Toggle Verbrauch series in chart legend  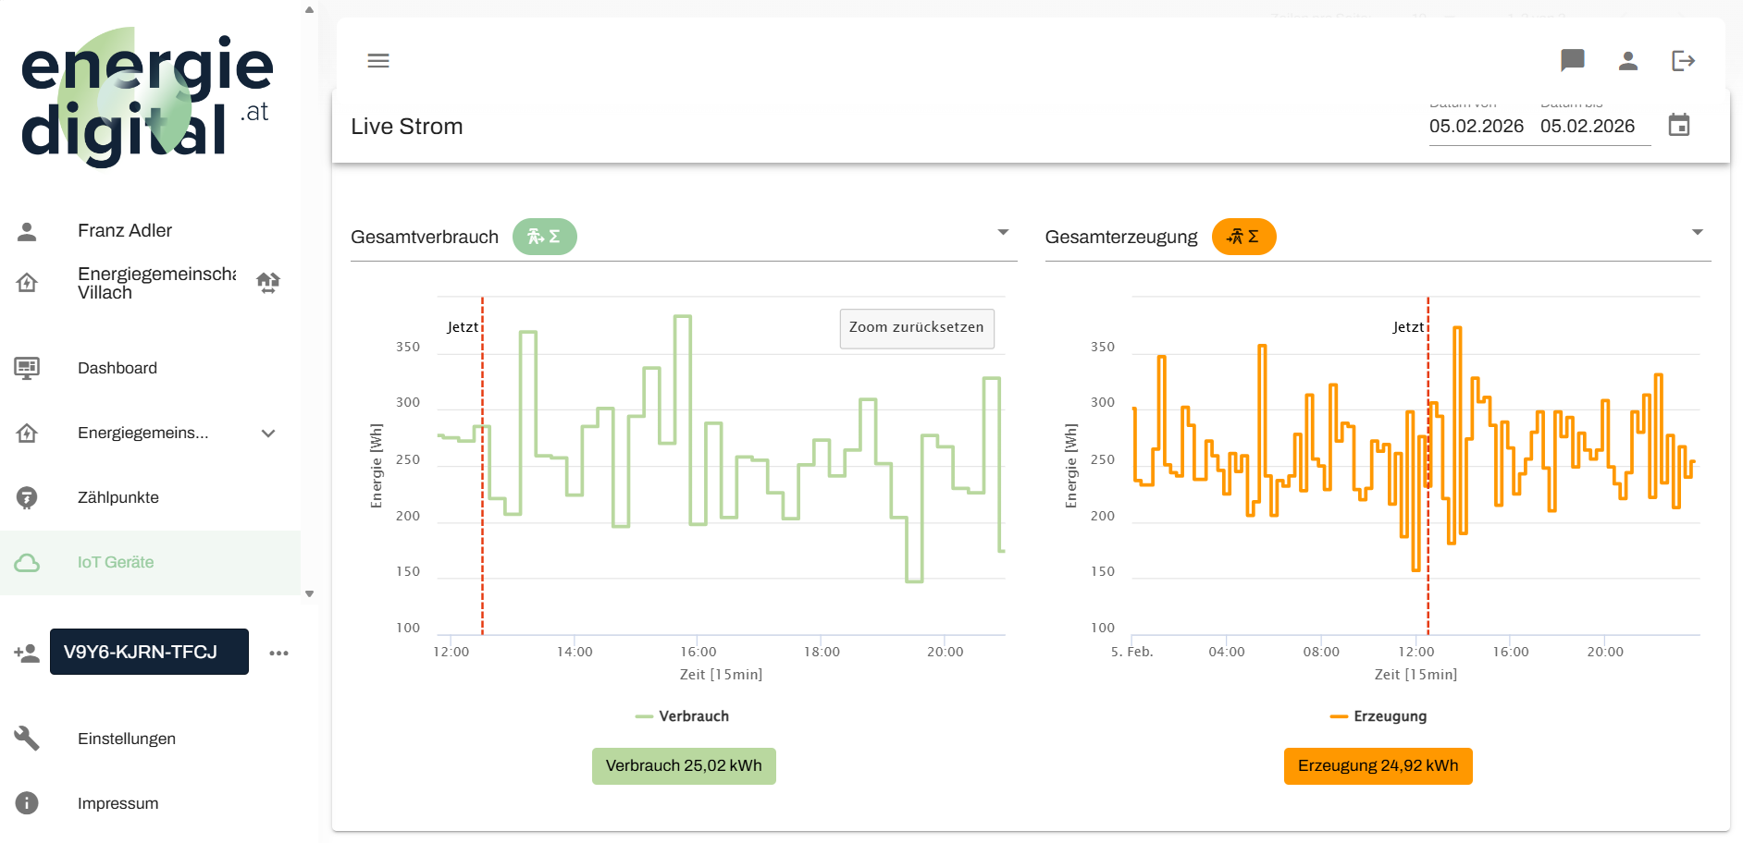683,716
